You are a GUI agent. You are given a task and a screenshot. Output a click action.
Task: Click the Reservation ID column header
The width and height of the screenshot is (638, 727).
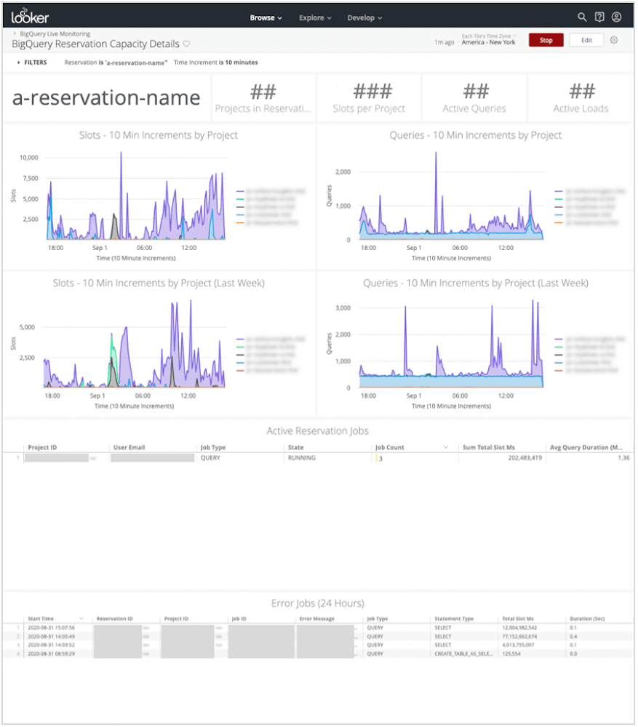(115, 619)
